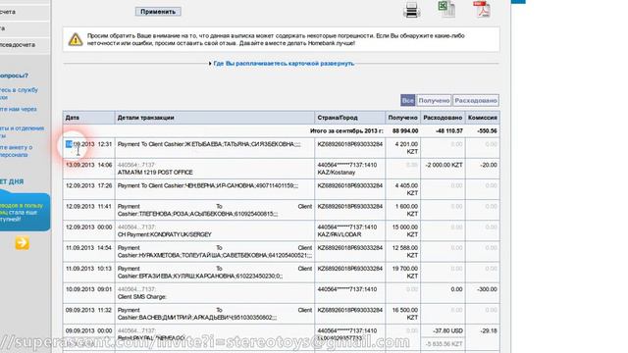Select the Все filter tab
The image size is (628, 353).
point(408,100)
